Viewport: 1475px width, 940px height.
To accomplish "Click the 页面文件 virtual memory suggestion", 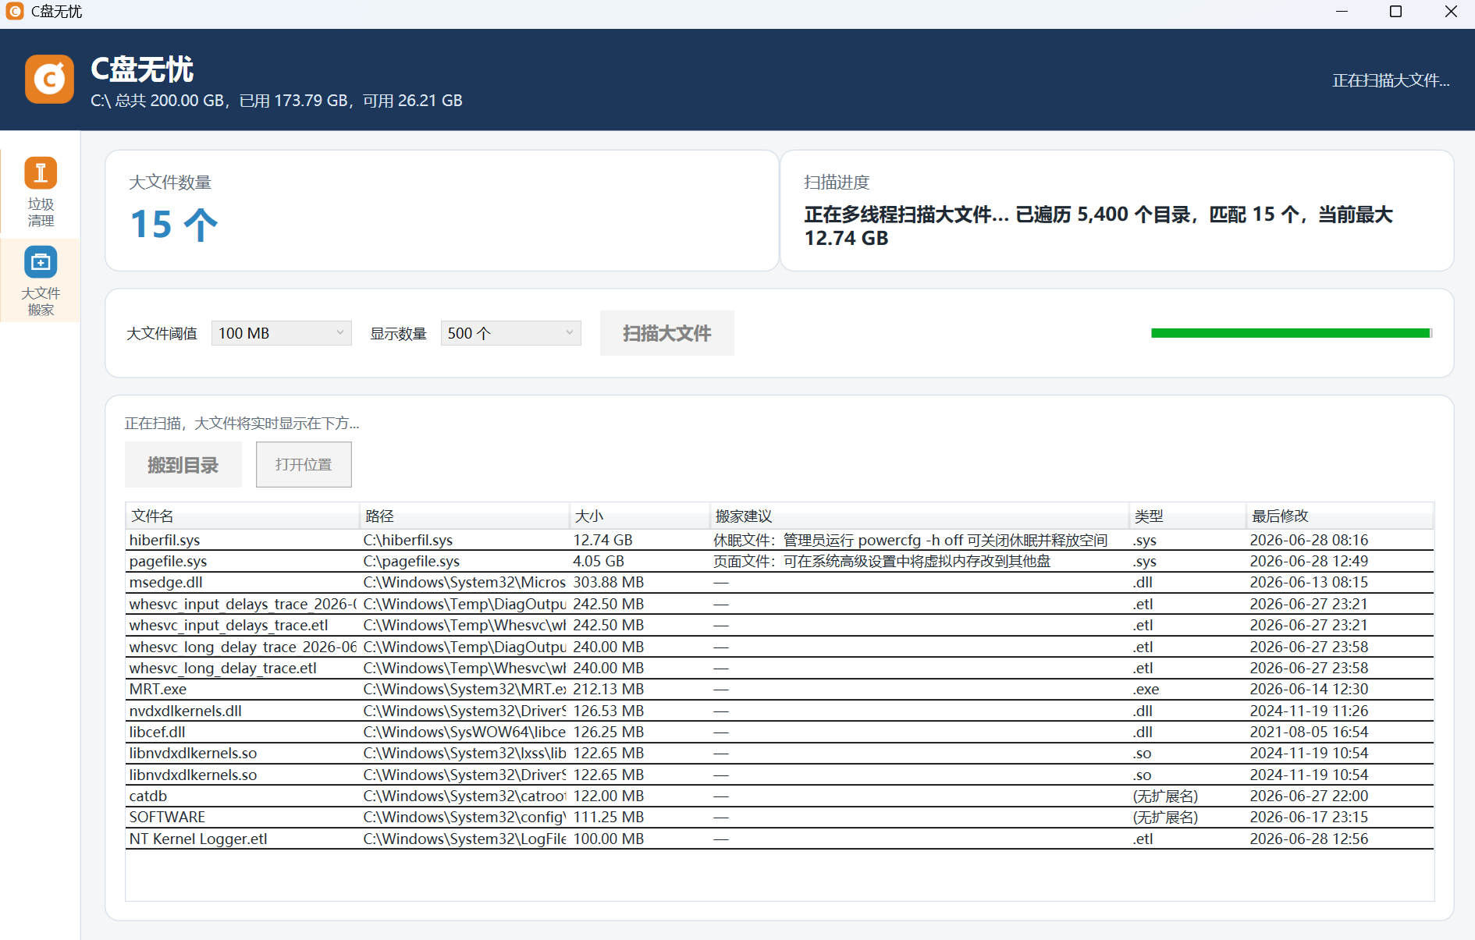I will click(x=882, y=561).
